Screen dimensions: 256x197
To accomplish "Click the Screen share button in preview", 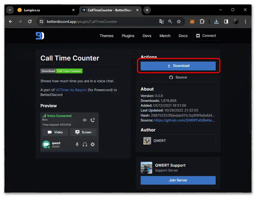I will point(83,132).
